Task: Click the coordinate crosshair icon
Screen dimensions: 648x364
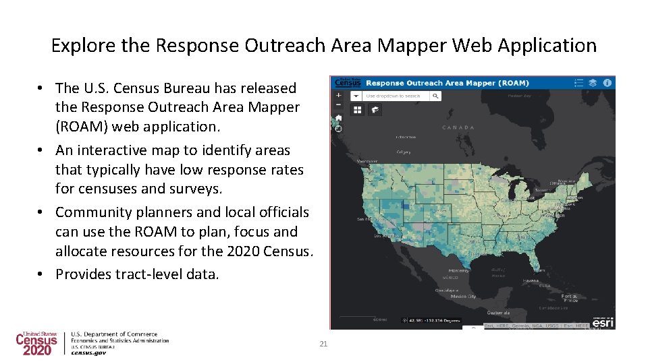Action: pos(405,320)
